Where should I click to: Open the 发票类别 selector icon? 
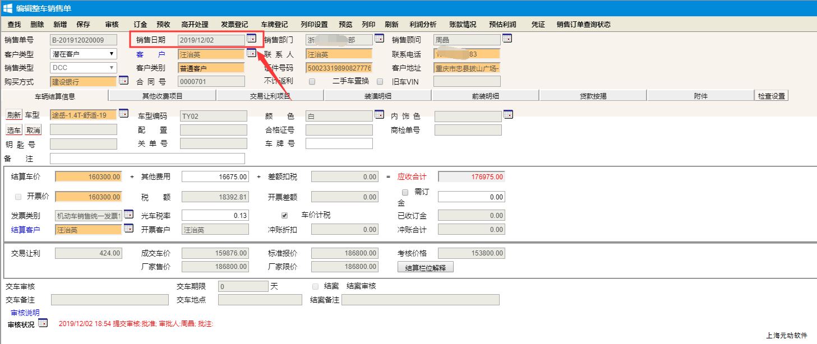coord(128,214)
